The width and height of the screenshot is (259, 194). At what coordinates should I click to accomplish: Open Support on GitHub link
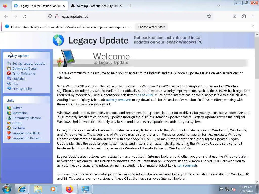(x=26, y=133)
